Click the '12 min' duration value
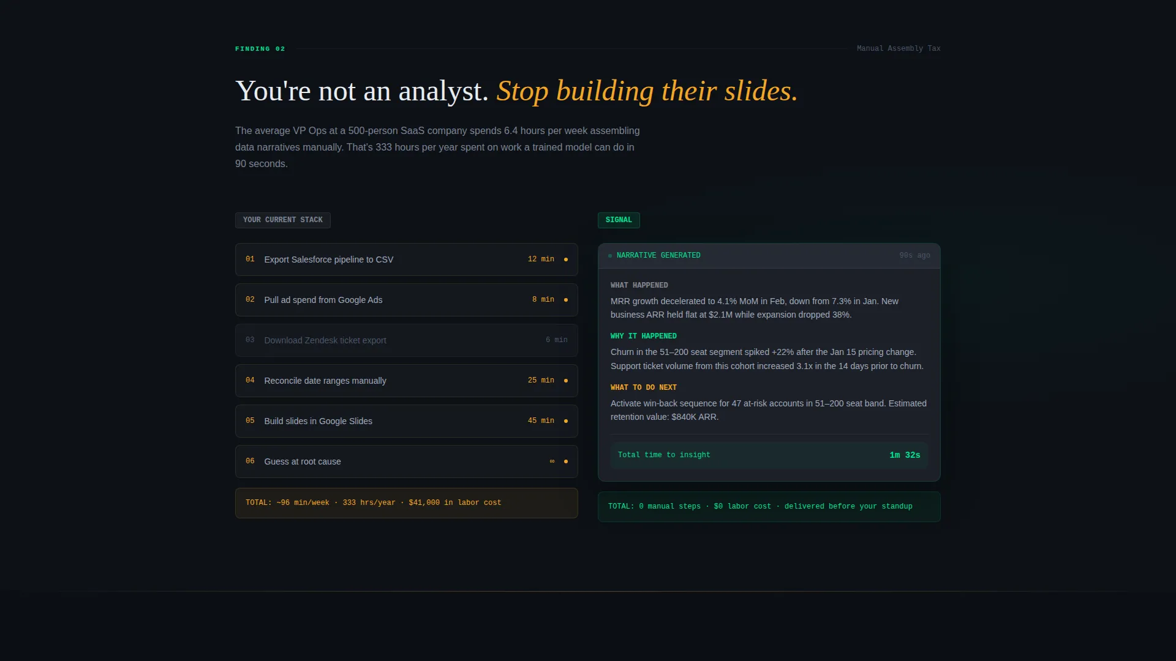Screen dimensions: 1176x661 tap(541, 260)
